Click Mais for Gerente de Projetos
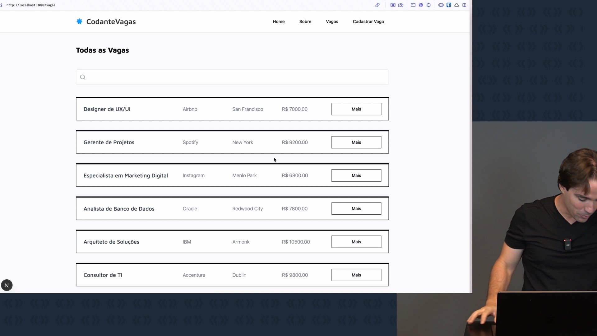The image size is (597, 336). (x=356, y=142)
